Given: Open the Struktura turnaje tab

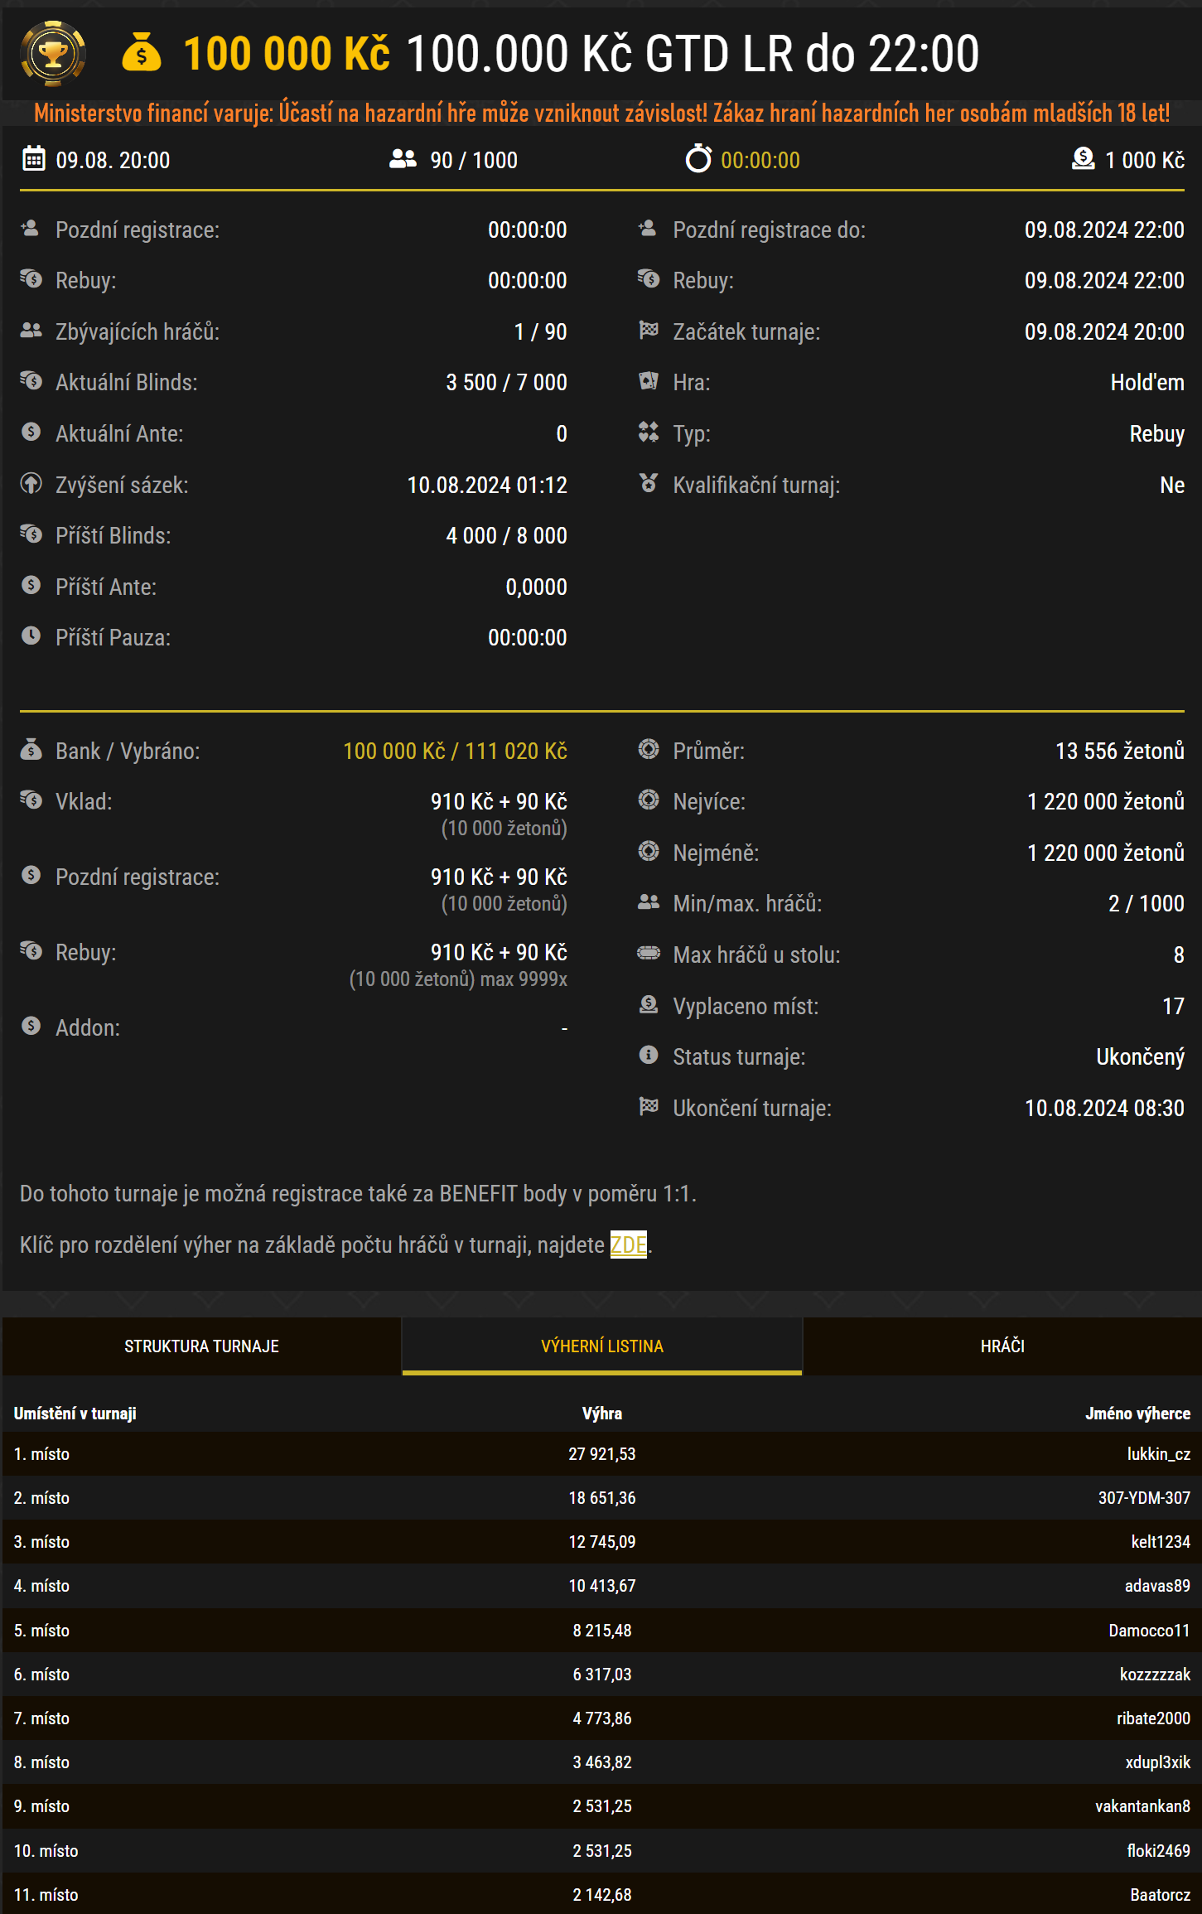Looking at the screenshot, I should click(201, 1346).
